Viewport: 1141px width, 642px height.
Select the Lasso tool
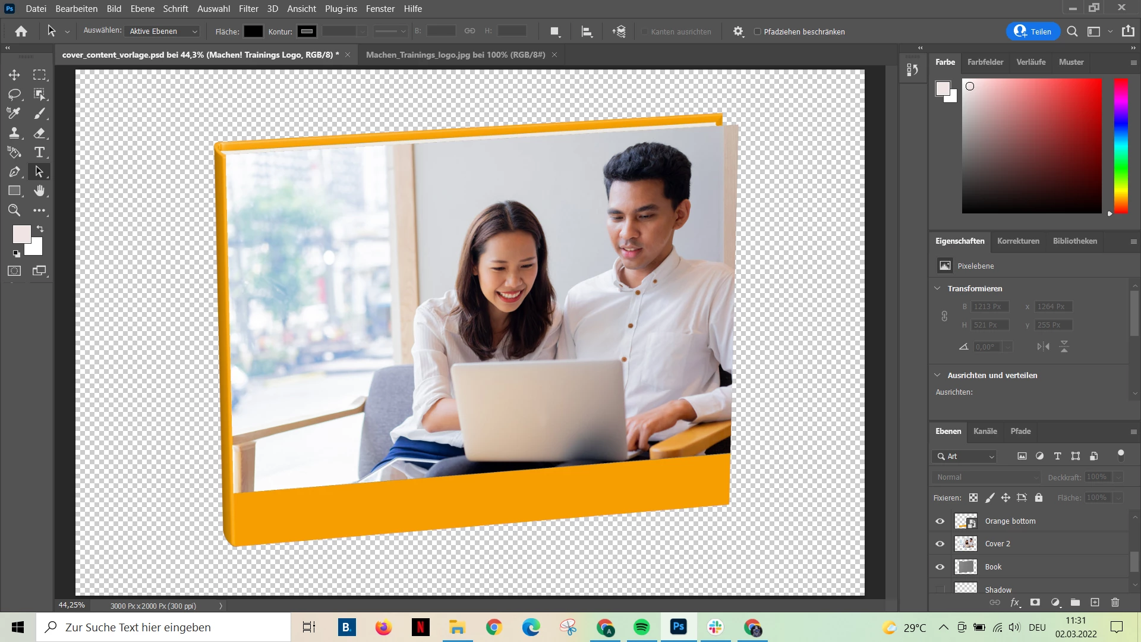14,94
